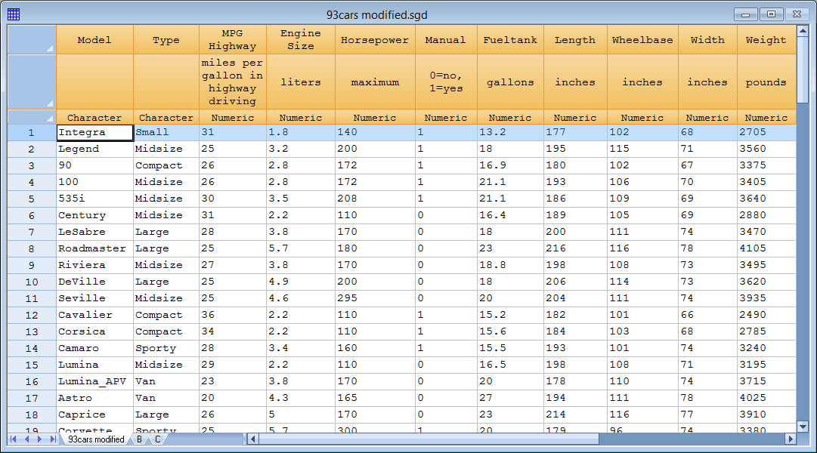
Task: Click the datasheet grid icon in title bar
Action: point(14,14)
